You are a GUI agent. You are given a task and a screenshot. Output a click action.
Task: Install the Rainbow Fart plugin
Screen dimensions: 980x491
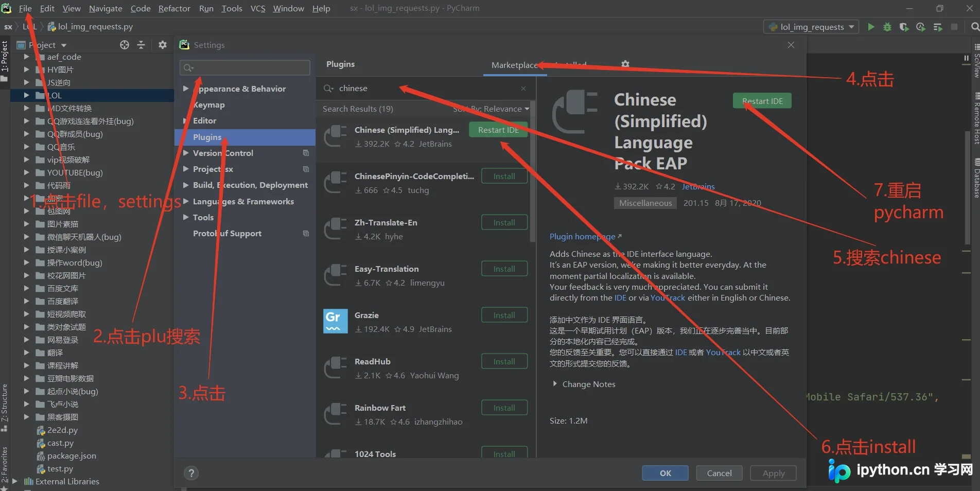(504, 408)
